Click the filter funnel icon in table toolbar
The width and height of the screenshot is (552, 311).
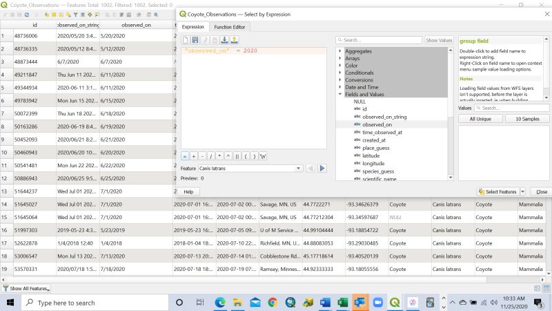(75, 15)
